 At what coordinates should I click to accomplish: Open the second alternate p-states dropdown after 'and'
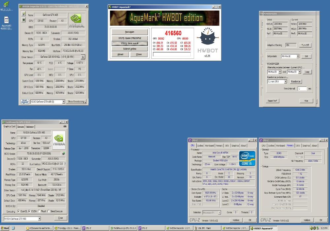(300, 72)
